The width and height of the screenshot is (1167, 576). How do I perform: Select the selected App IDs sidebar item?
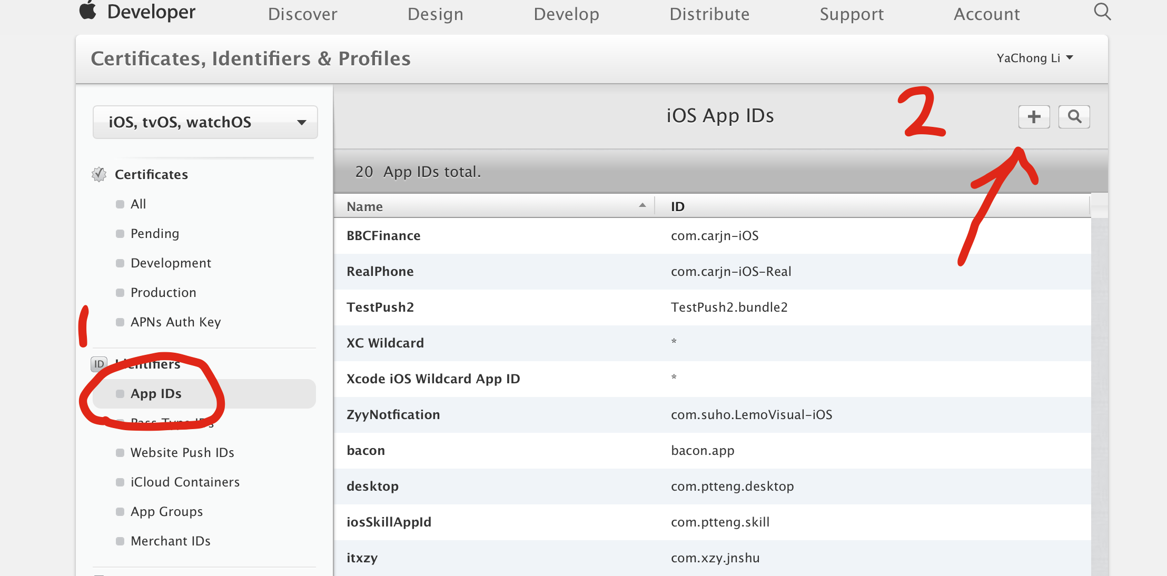click(156, 394)
